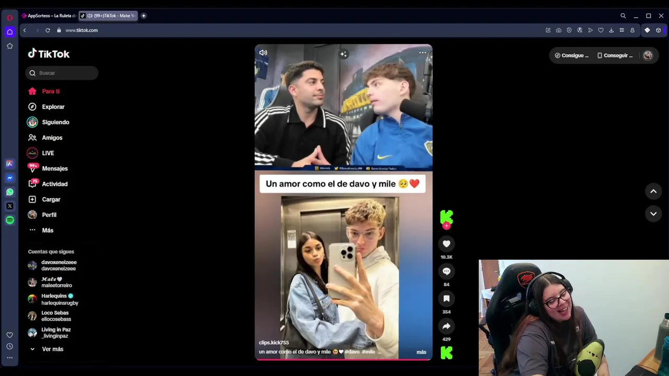Expand followed accounts with Ver más
The width and height of the screenshot is (669, 376).
click(x=47, y=349)
